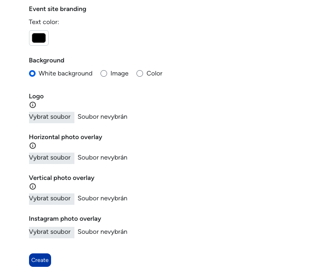Open the black Text color swatch
The height and width of the screenshot is (275, 322).
39,38
